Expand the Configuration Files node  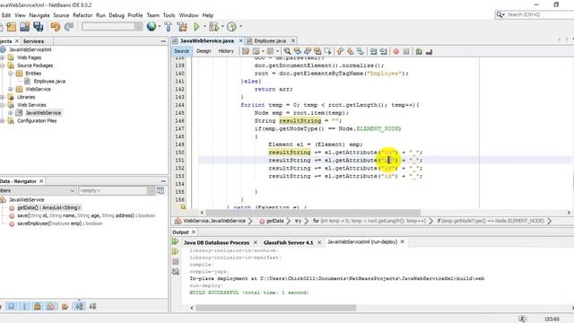tap(3, 121)
